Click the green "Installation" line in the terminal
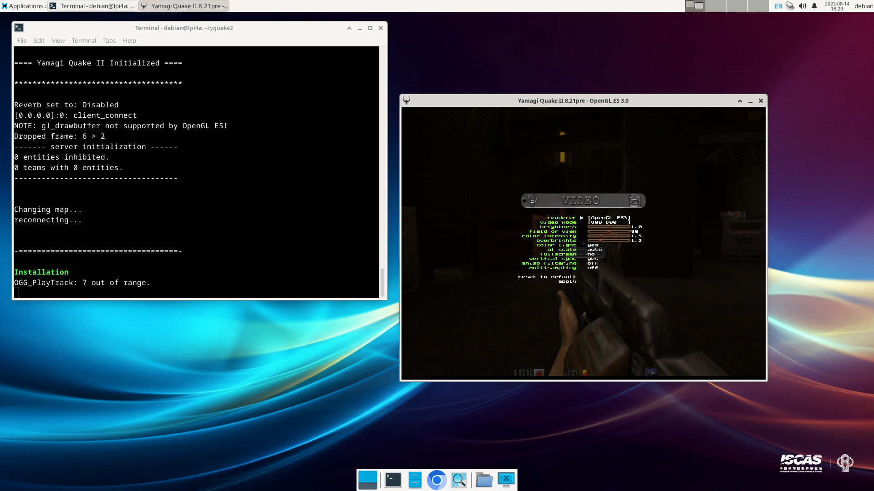The height and width of the screenshot is (491, 874). click(41, 272)
